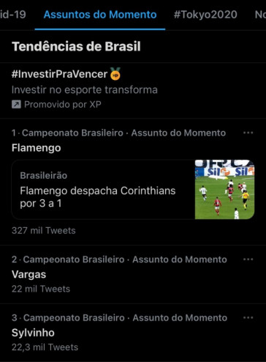Screen dimensions: 266x362
Task: Open three-dot menu for Sylvinho trend
Action: pyautogui.click(x=248, y=318)
